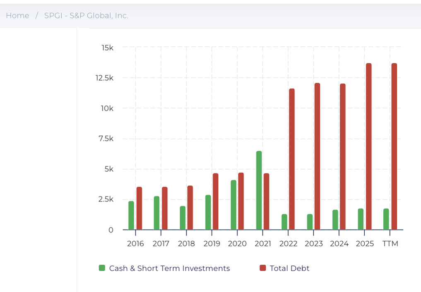421x292 pixels.
Task: Click the 15k y-axis label
Action: click(x=107, y=48)
